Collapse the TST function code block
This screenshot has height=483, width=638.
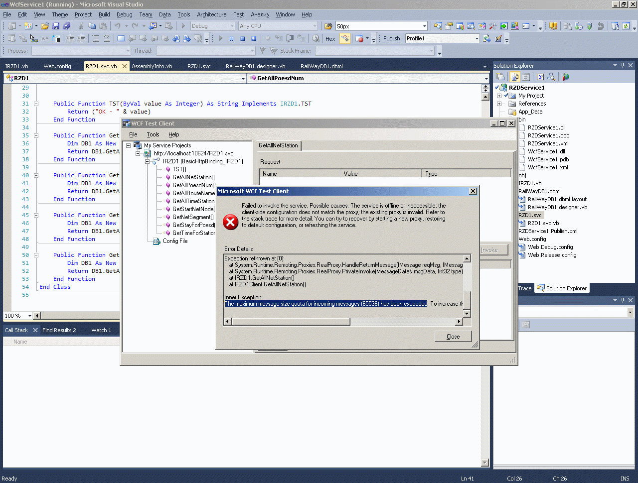pyautogui.click(x=36, y=104)
